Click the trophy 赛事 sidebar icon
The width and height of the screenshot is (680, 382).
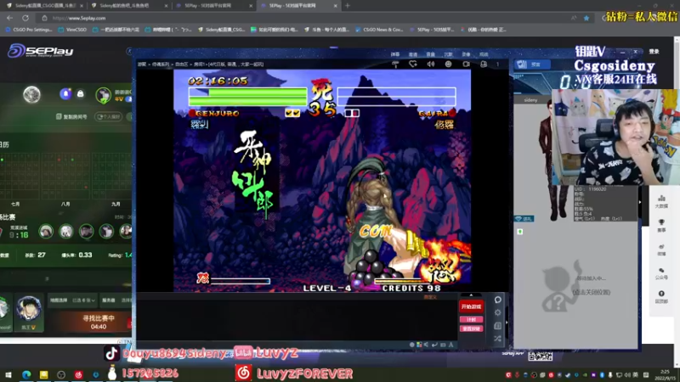(x=661, y=226)
